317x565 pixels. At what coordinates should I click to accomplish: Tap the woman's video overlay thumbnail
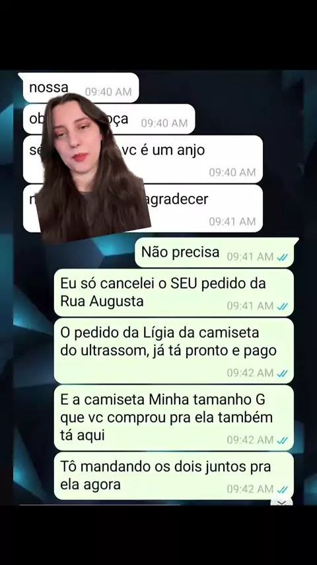click(93, 168)
